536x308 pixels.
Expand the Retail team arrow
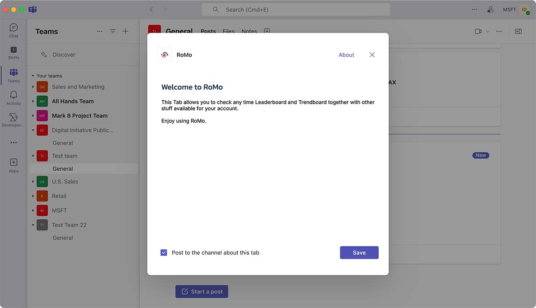(33, 196)
